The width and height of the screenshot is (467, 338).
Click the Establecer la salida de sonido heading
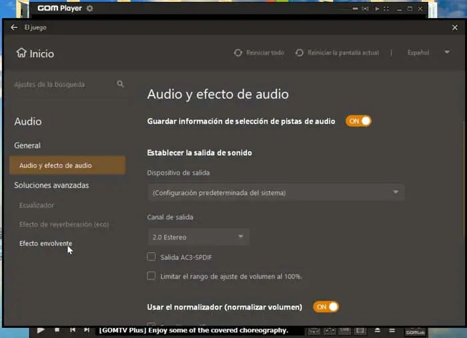coord(199,153)
